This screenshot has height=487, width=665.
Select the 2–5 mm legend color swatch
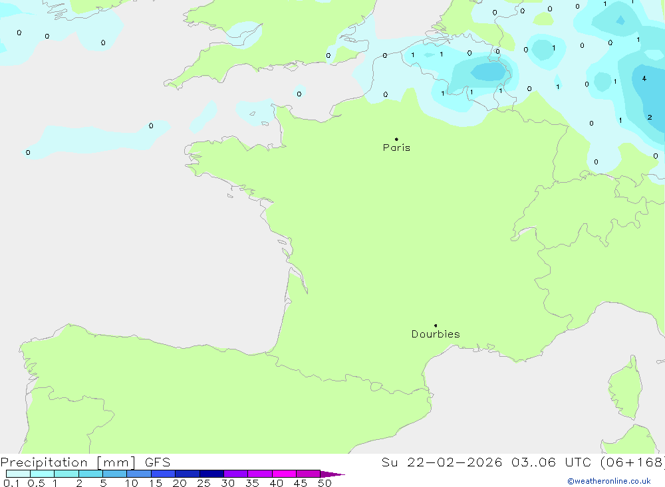(x=90, y=474)
